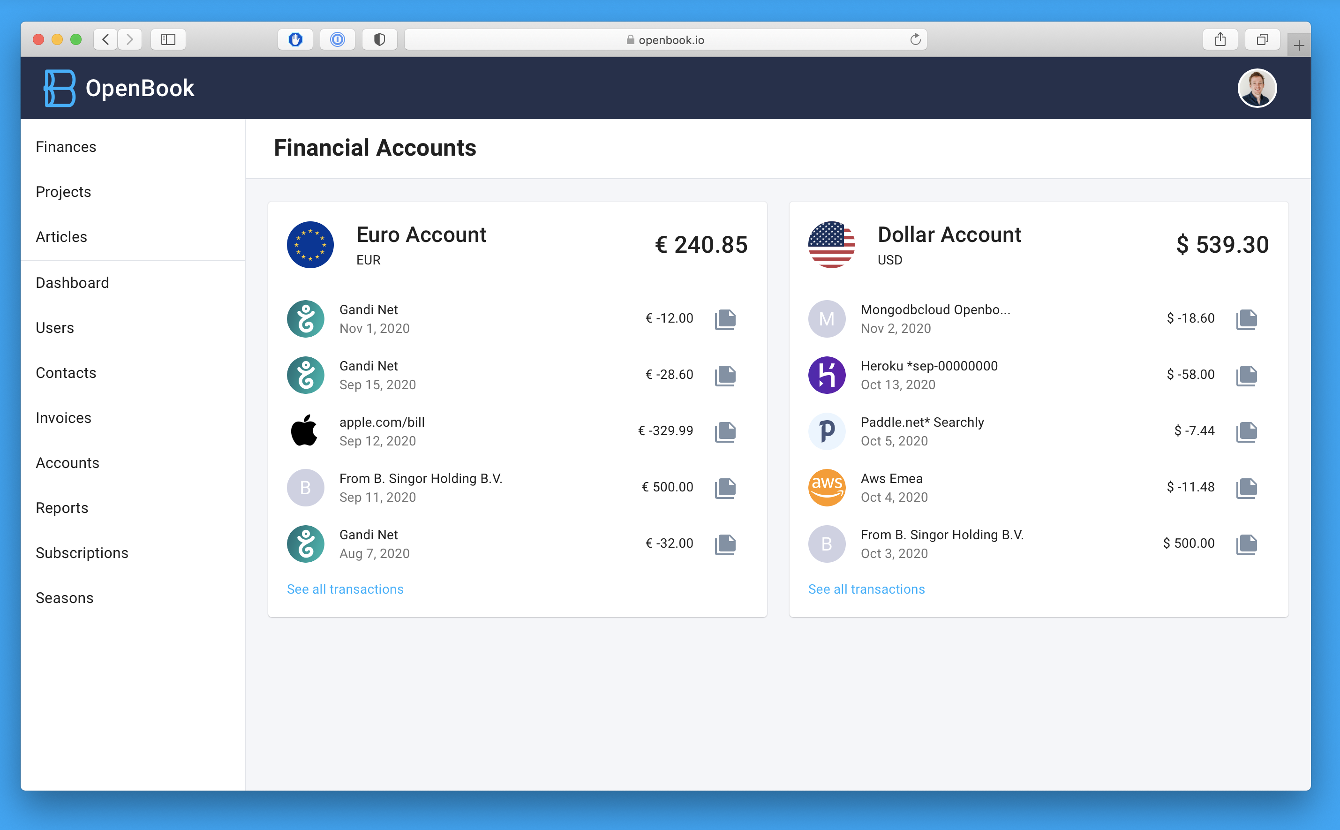Image resolution: width=1340 pixels, height=830 pixels.
Task: Open document icon for apple.com/bill transaction
Action: pyautogui.click(x=725, y=431)
